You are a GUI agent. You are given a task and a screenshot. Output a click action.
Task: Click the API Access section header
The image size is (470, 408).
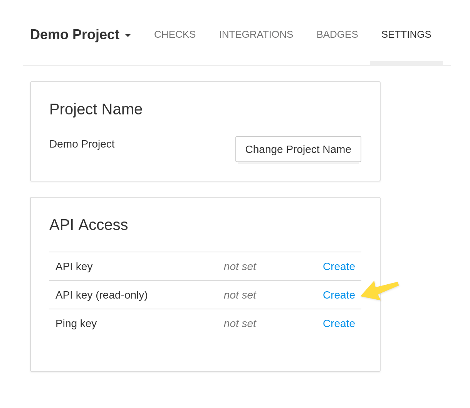click(x=89, y=225)
